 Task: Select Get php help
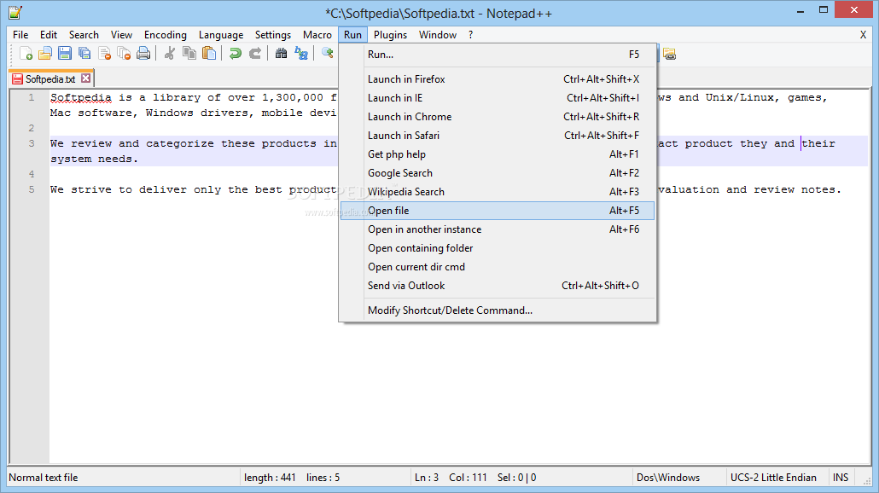[498, 154]
